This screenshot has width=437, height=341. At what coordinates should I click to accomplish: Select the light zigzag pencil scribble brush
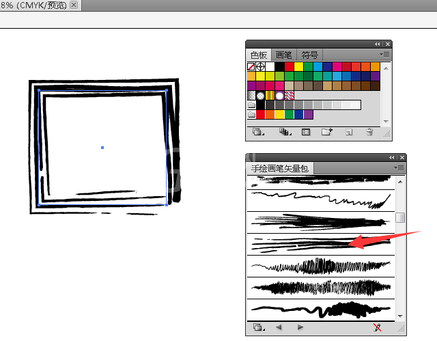pos(321,267)
